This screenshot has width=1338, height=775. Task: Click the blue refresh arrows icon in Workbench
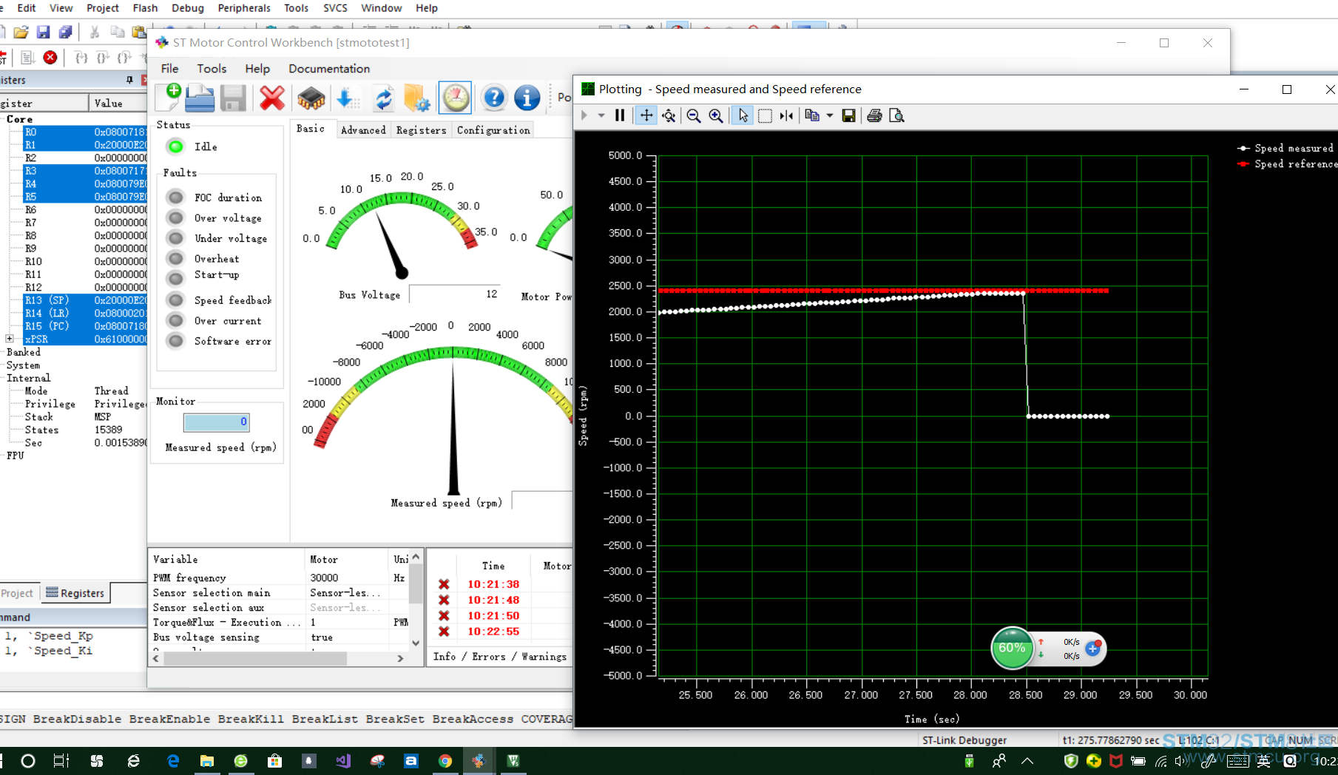pos(383,98)
